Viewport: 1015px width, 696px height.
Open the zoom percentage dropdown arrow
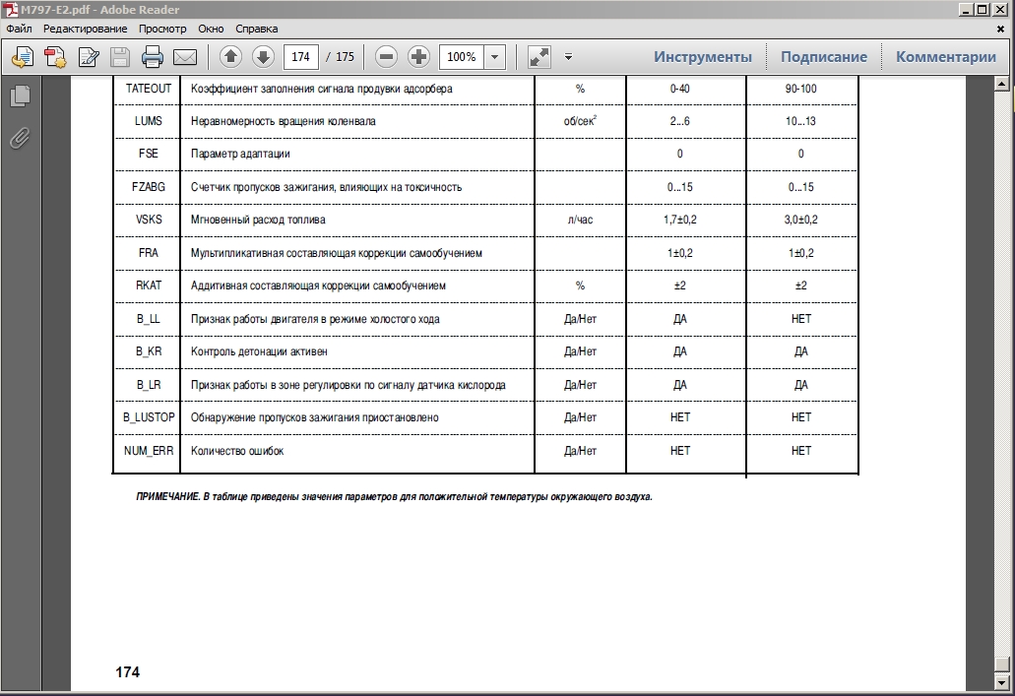click(x=495, y=57)
